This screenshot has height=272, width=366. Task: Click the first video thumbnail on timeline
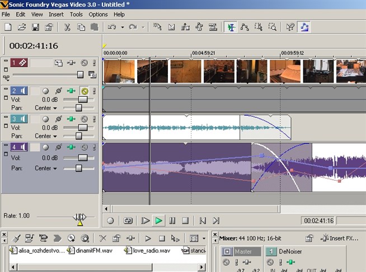tap(119, 71)
